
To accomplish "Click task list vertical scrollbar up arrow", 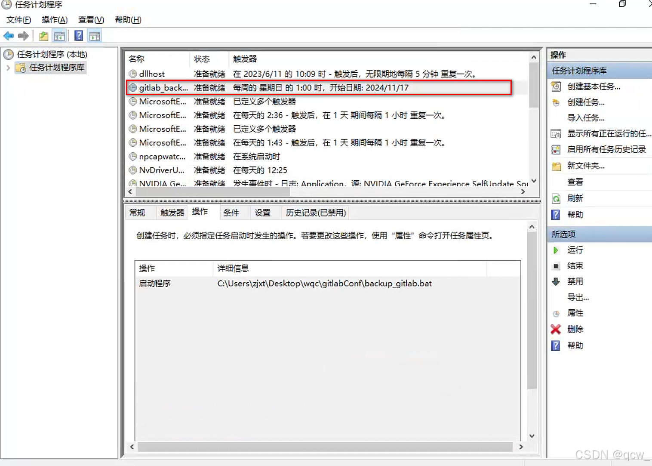I will [534, 57].
